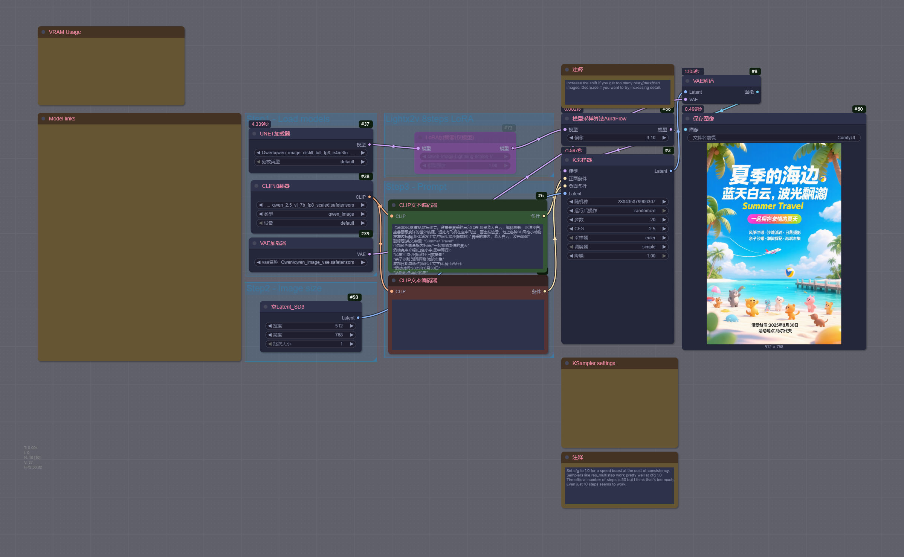The height and width of the screenshot is (557, 904).
Task: Toggle collapse of the 模型采样算法AuraFlow node
Action: point(567,119)
